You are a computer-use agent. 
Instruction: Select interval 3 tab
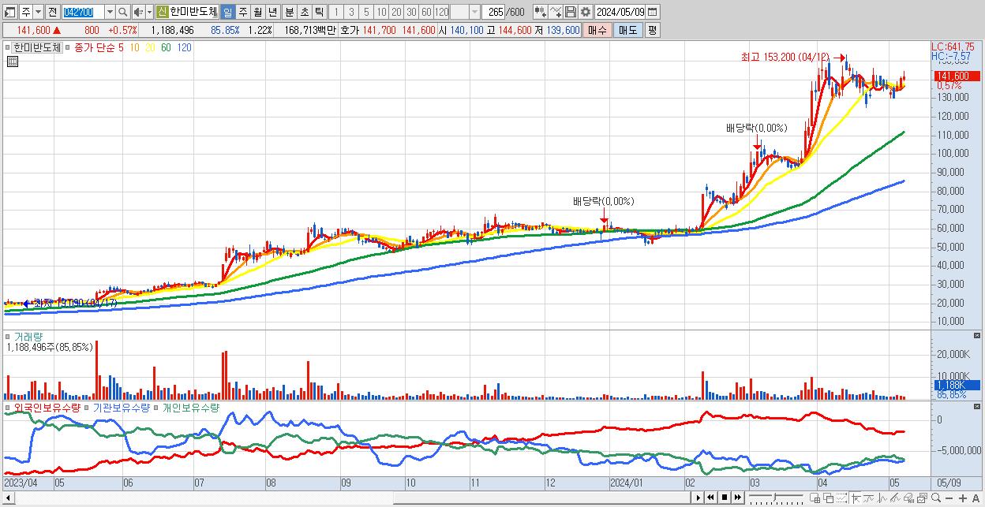click(350, 12)
